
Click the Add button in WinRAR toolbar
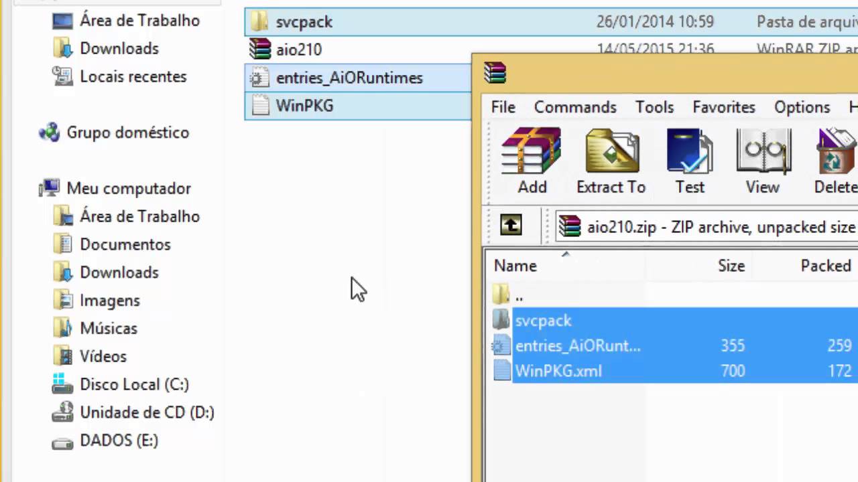click(532, 161)
